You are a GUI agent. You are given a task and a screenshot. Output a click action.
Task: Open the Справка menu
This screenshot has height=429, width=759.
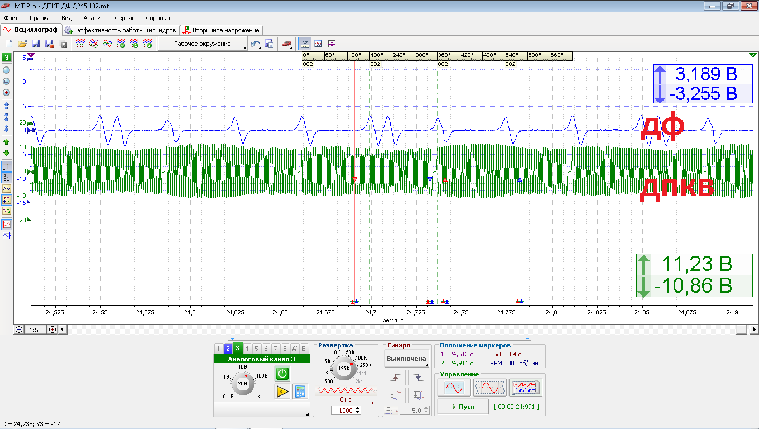pos(158,18)
